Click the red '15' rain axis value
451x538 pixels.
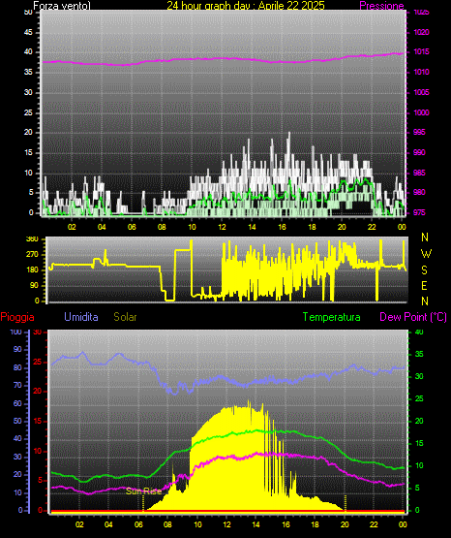[x=38, y=421]
